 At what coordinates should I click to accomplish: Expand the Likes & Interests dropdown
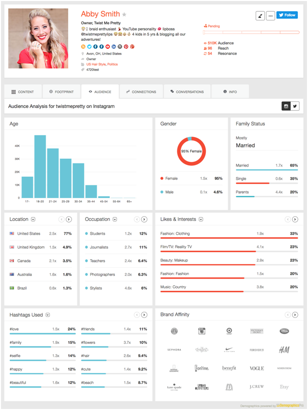click(201, 220)
